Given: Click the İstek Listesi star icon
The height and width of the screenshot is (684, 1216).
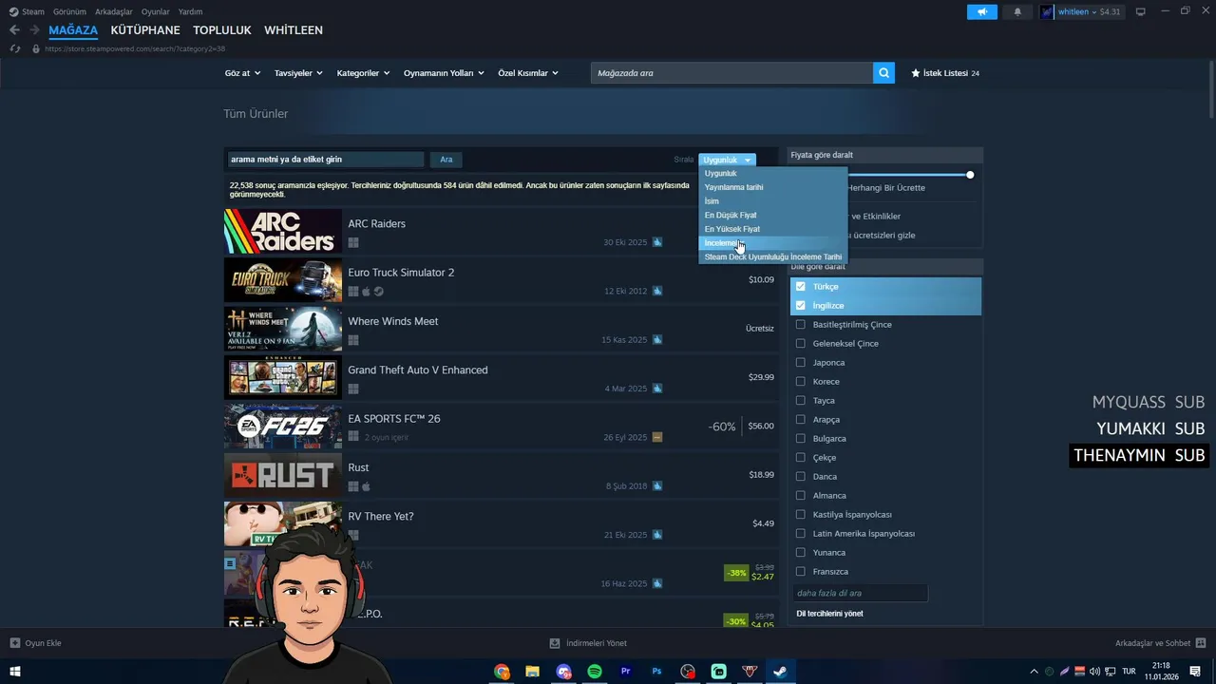Looking at the screenshot, I should 916,73.
